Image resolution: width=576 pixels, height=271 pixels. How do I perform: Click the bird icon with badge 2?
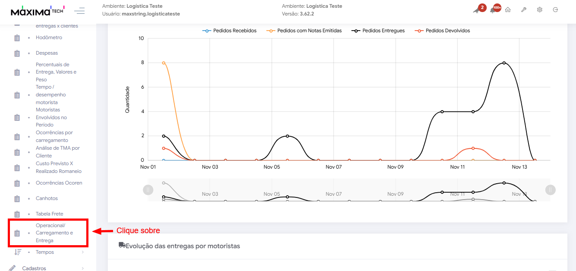coord(476,10)
